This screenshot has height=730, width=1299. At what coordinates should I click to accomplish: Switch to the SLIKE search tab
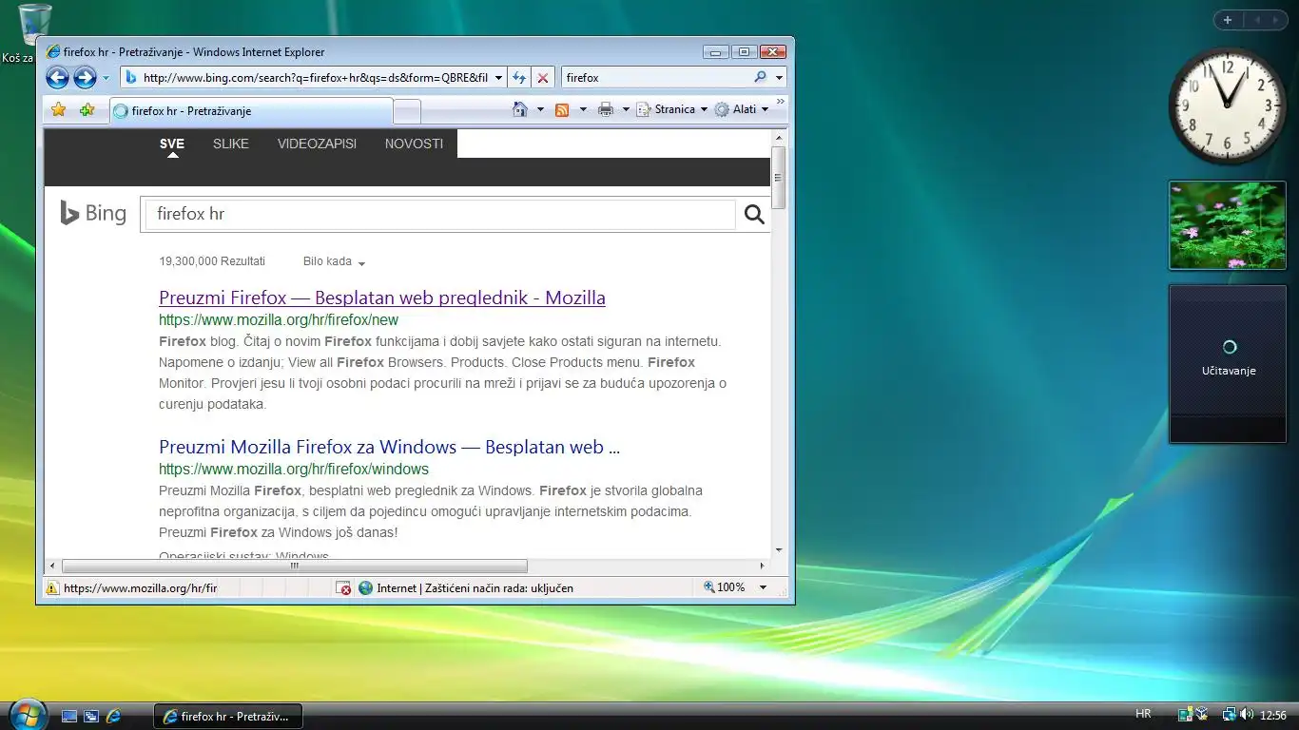[231, 144]
